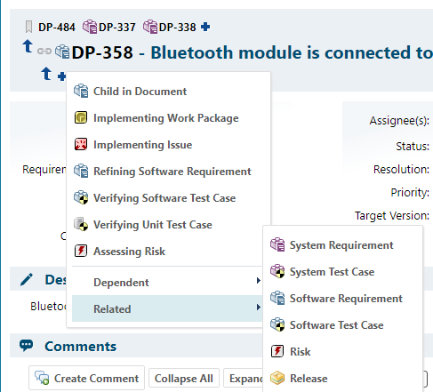
Task: Click the Assessing Risk lightning icon
Action: 81,251
